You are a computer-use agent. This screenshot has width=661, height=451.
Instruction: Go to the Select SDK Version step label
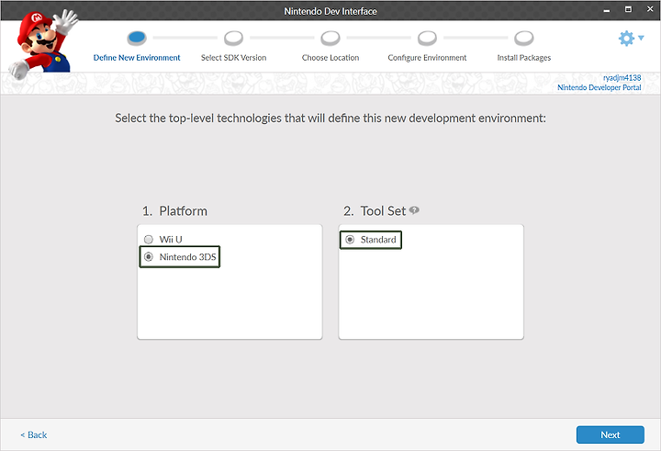pyautogui.click(x=233, y=58)
